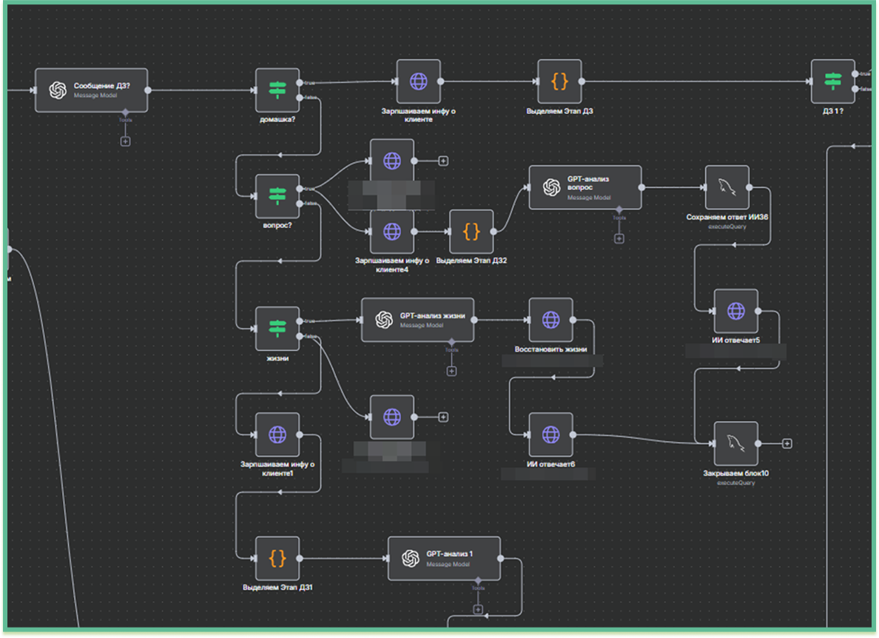Image resolution: width=879 pixels, height=638 pixels.
Task: Click the Восстановить жизни HTTP node
Action: point(550,320)
